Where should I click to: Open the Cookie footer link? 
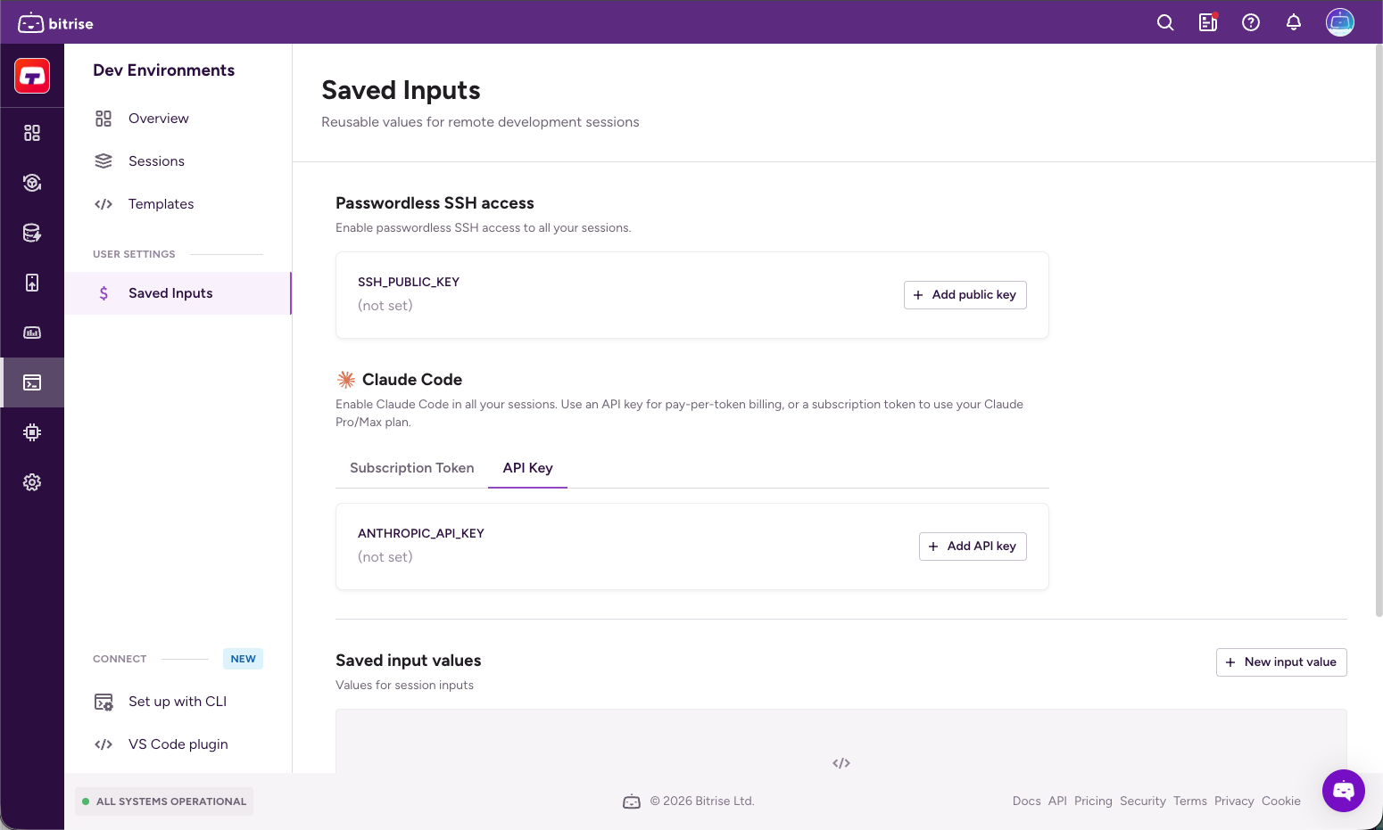[1281, 801]
